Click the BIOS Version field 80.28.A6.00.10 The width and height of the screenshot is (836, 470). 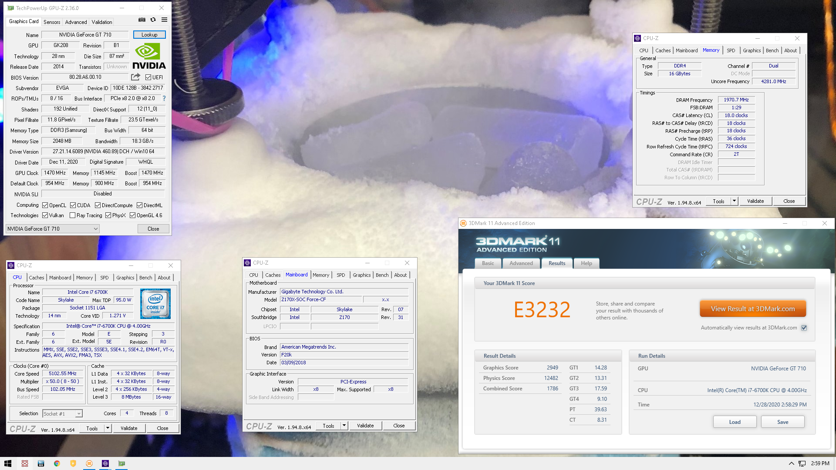click(85, 77)
